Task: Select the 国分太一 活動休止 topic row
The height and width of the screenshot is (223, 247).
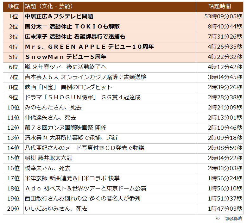Action: (x=72, y=27)
